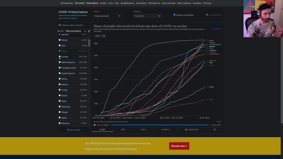283x159 pixels.
Task: Open the Interval dropdown showing Cumulative
Action: (147, 16)
